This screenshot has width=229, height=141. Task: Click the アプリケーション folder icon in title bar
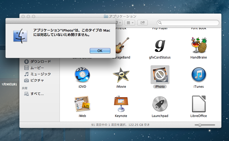pos(106,16)
